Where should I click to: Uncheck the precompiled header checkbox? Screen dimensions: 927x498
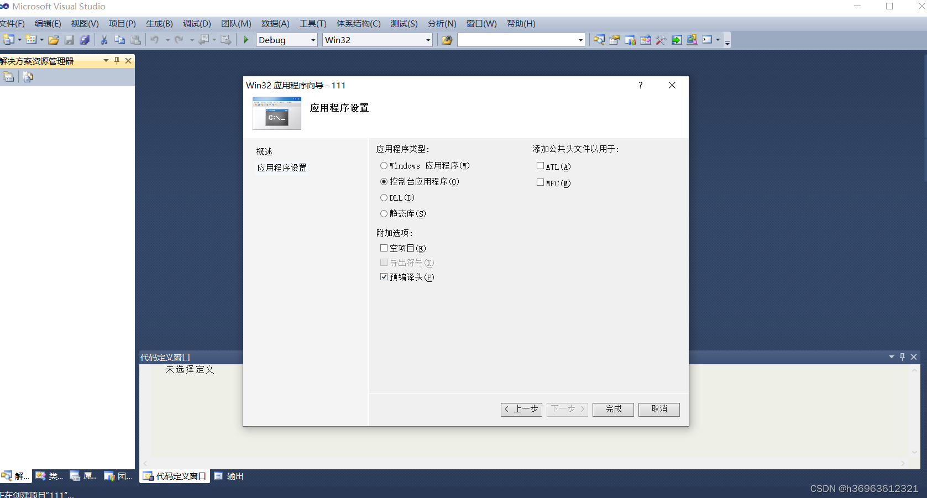click(384, 277)
